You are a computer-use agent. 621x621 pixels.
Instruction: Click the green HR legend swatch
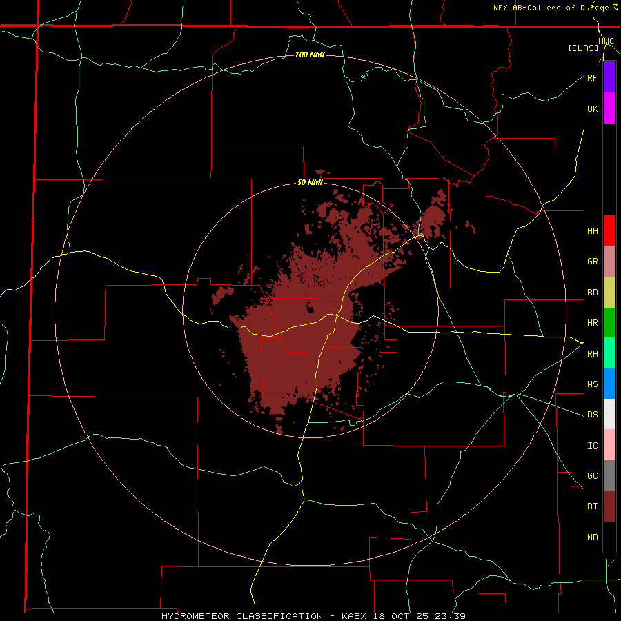[609, 322]
